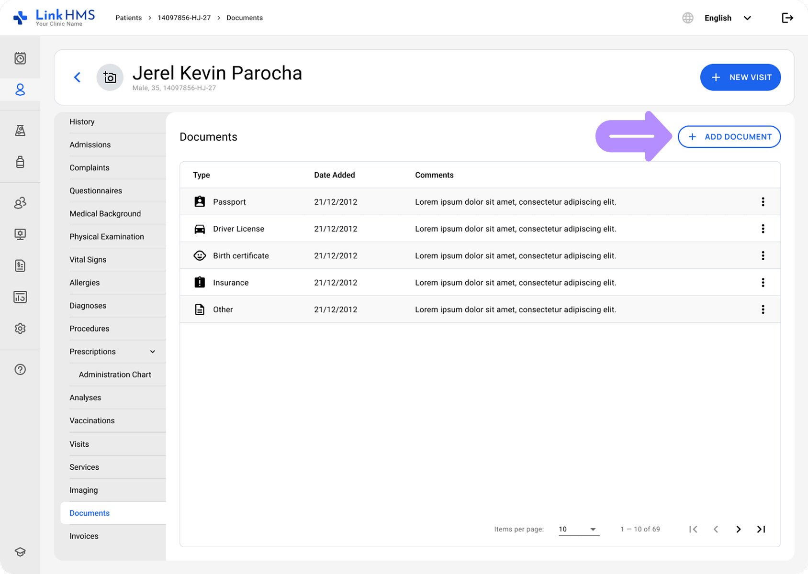
Task: Open the help question mark icon
Action: click(x=20, y=369)
